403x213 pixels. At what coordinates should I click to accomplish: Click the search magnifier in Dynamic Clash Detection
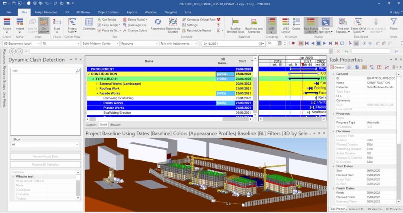pos(78,71)
